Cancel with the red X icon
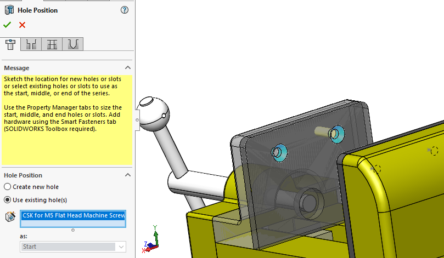Viewport: 444px width, 258px height. click(x=22, y=25)
